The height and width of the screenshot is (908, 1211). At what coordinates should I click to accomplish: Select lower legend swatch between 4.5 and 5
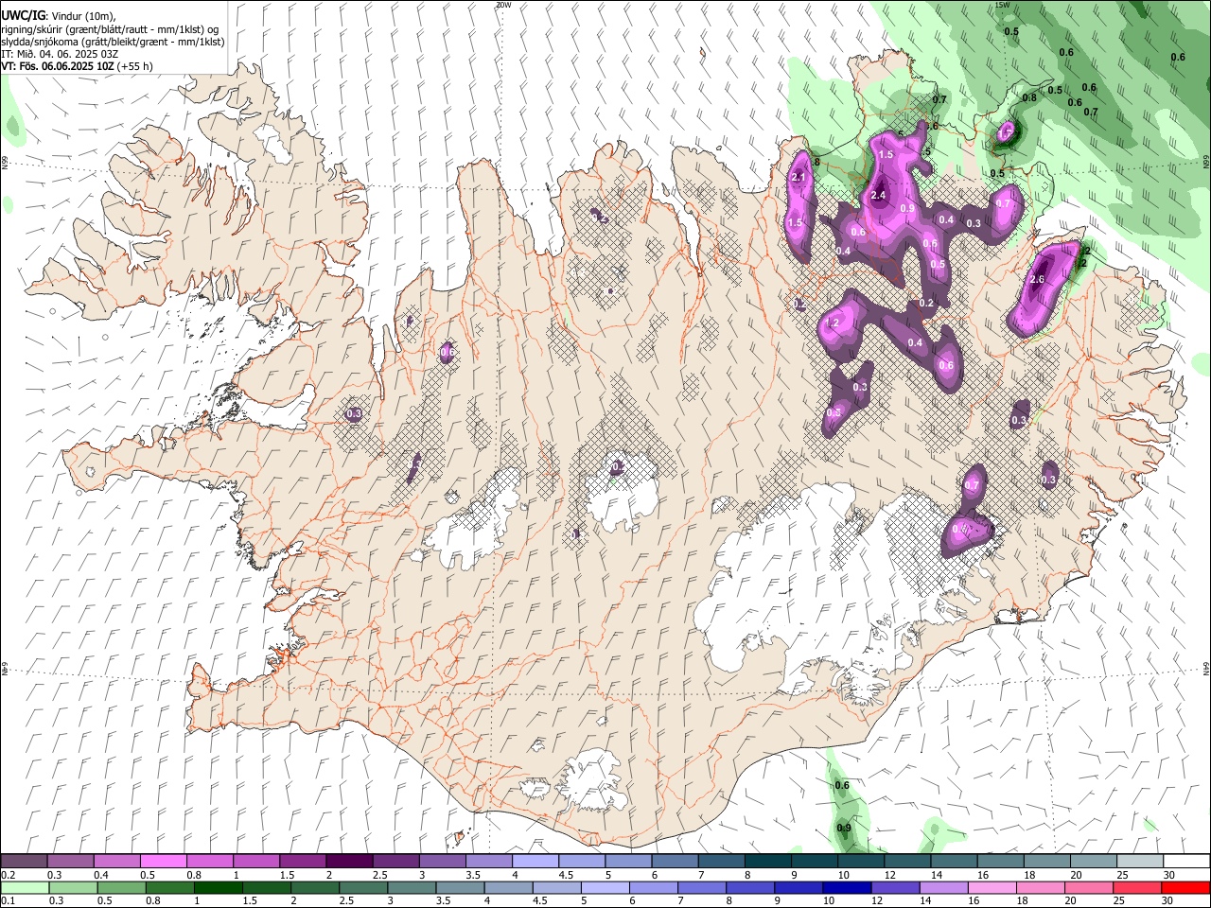point(556,887)
